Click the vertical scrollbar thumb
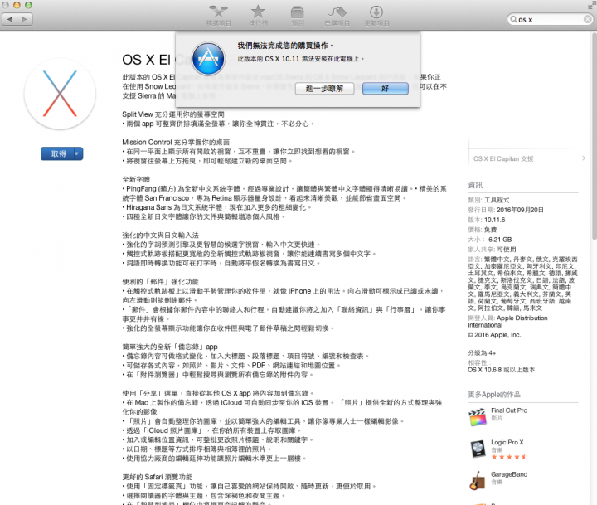Viewport: 597px width, 505px height. coord(594,137)
